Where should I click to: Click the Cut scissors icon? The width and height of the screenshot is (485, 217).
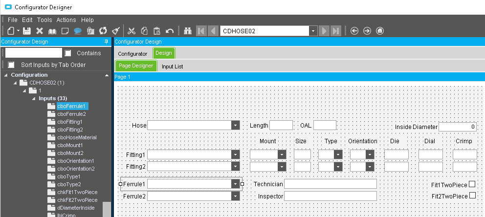click(x=132, y=31)
